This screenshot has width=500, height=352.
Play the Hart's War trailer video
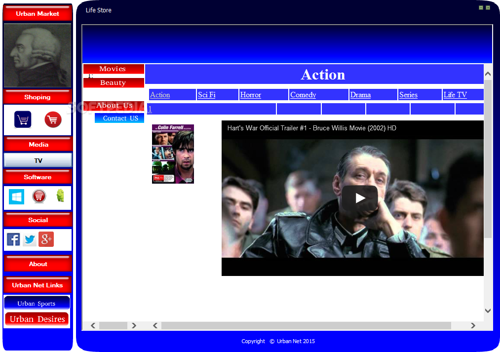[360, 198]
